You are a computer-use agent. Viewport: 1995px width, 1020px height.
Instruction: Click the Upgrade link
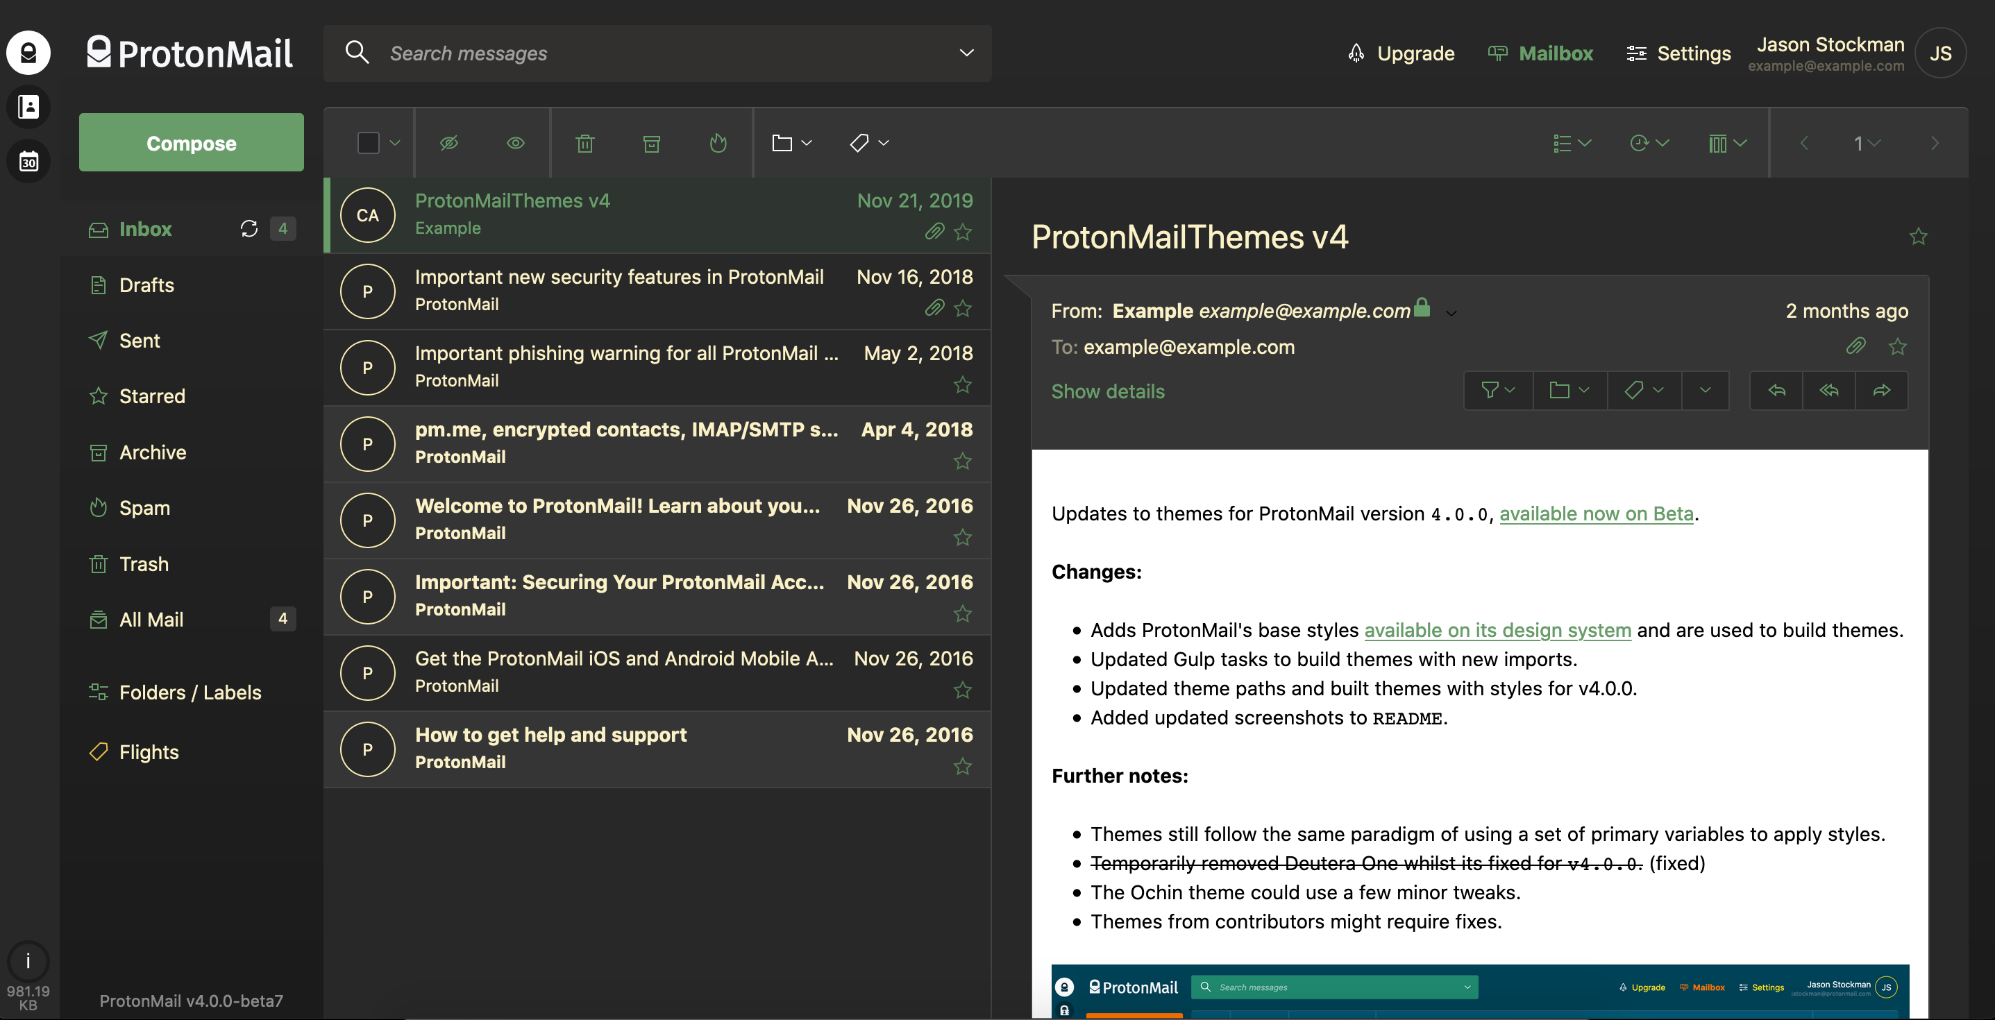click(1401, 53)
